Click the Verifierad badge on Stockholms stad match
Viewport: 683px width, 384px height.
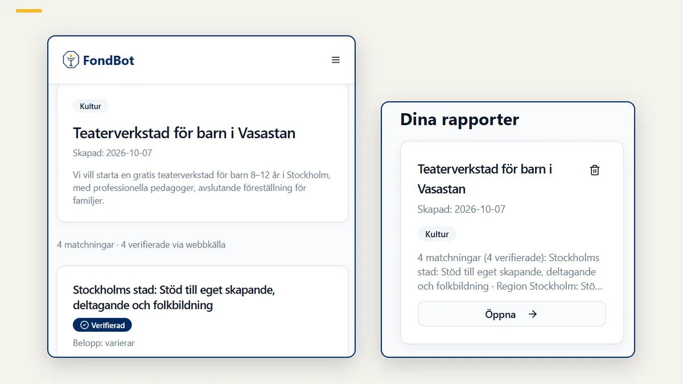point(102,325)
